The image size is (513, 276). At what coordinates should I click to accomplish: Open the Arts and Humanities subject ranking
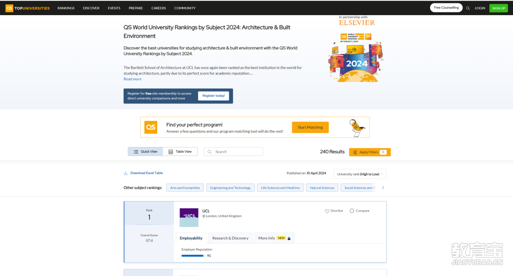coord(185,188)
